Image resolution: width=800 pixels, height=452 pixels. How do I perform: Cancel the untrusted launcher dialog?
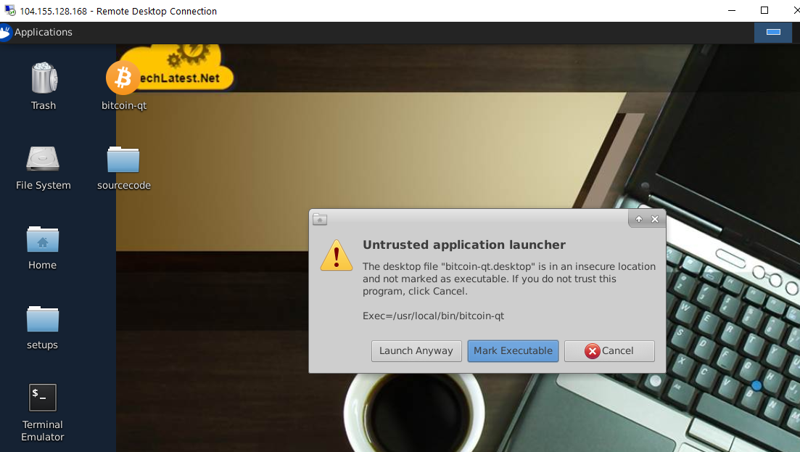point(610,351)
